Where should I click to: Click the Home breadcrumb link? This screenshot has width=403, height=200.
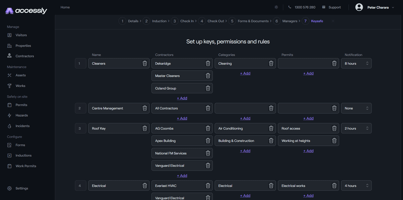tap(65, 7)
